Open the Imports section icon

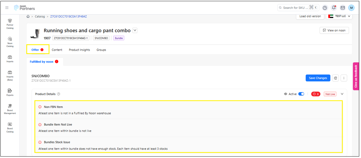[10, 57]
